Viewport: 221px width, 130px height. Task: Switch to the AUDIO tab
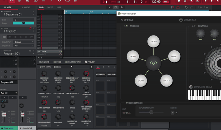[x=26, y=8]
